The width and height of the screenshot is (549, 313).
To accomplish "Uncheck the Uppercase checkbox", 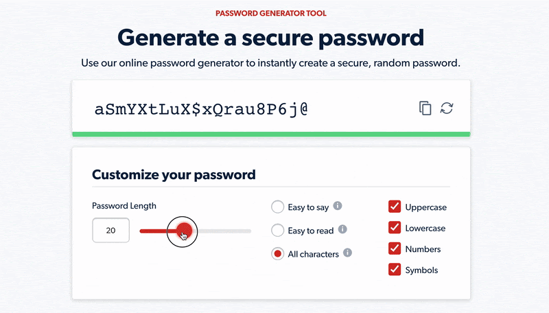I will (x=395, y=207).
